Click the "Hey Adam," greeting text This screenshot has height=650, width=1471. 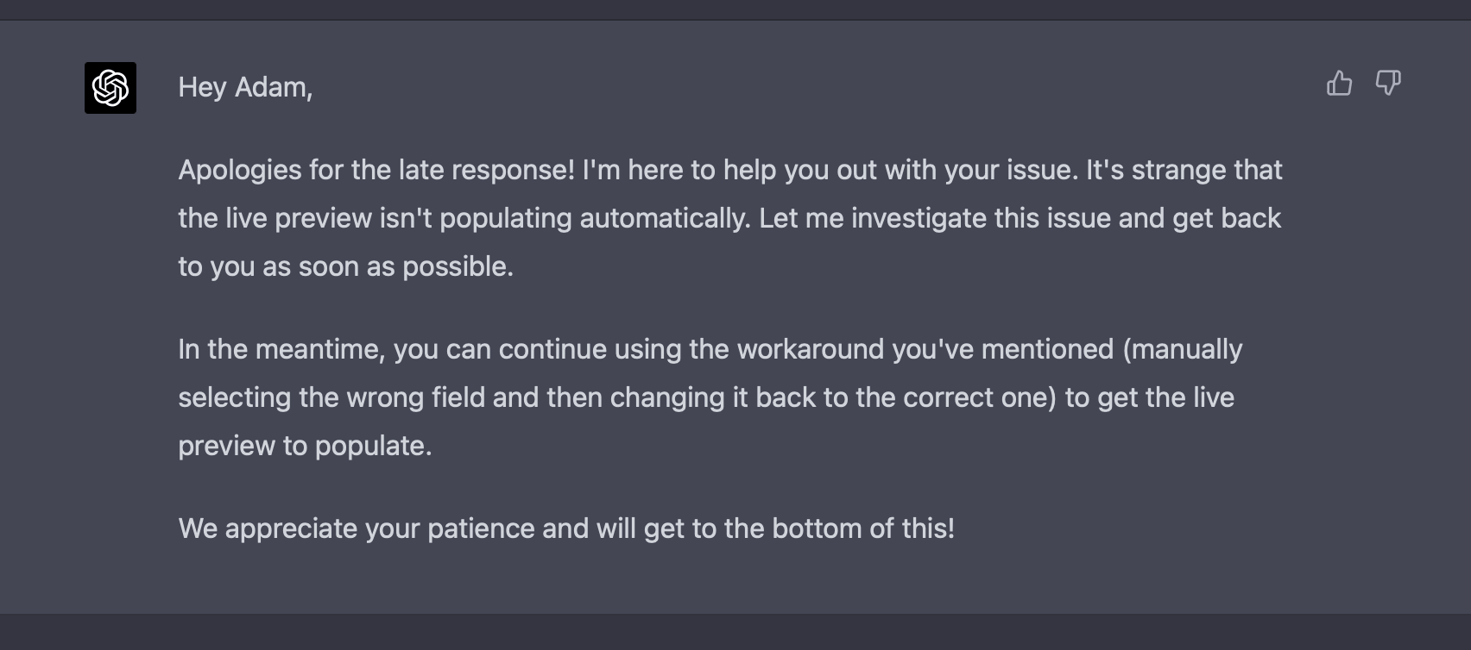pos(245,87)
